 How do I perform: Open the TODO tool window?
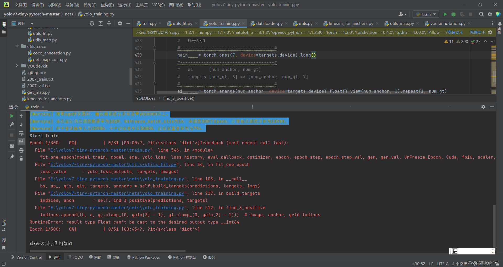tap(75, 257)
